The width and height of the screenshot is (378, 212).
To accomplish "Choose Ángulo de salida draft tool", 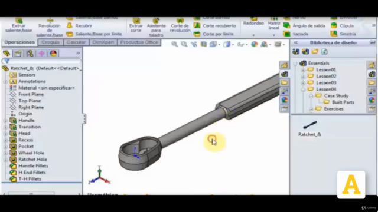I will coord(304,26).
